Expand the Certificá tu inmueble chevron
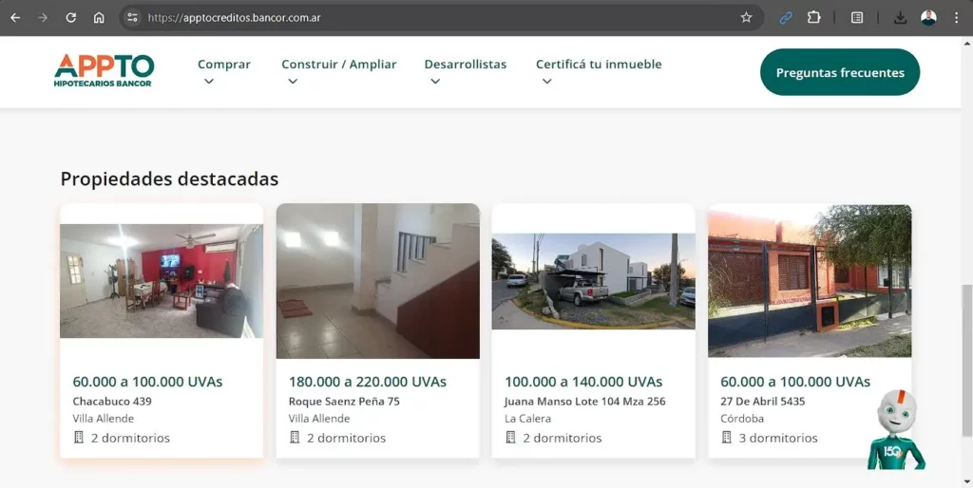Viewport: 973px width, 488px height. coord(546,82)
